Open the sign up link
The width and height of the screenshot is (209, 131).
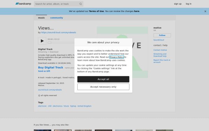click(x=178, y=4)
